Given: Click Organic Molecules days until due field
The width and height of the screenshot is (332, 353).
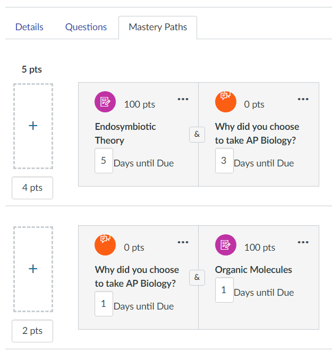Looking at the screenshot, I should pyautogui.click(x=224, y=290).
